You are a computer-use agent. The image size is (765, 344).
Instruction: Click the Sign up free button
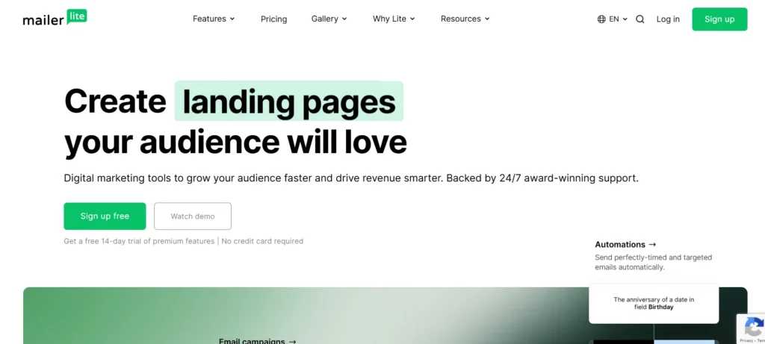tap(105, 216)
